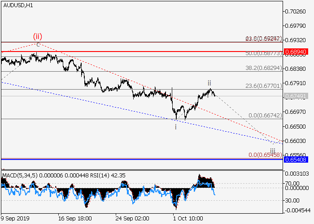The width and height of the screenshot is (314, 224).
Task: Select the blue 0.65408 price tag
Action: (295, 159)
